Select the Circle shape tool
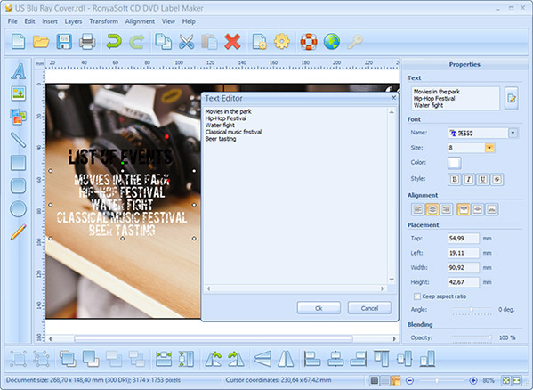533x390 pixels. pos(19,208)
